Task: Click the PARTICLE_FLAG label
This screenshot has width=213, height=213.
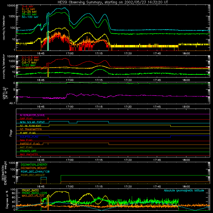Action: coord(30,144)
